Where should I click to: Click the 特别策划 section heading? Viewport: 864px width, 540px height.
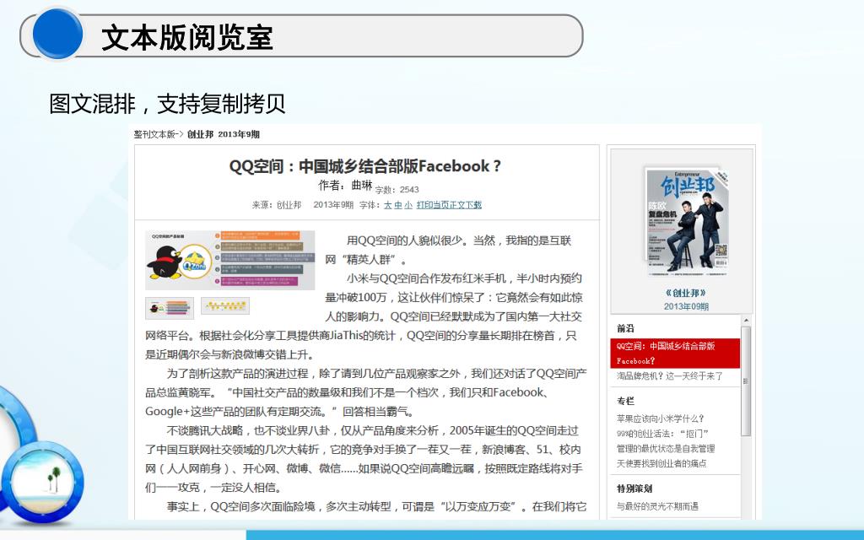click(x=634, y=489)
